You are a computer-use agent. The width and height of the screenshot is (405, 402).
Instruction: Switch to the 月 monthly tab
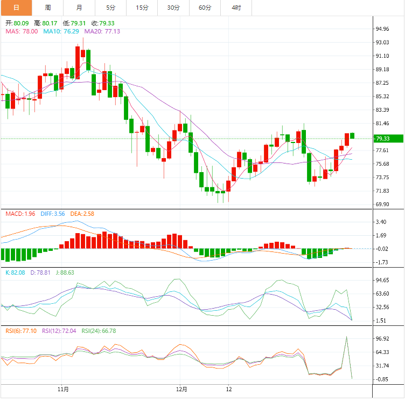pos(79,8)
